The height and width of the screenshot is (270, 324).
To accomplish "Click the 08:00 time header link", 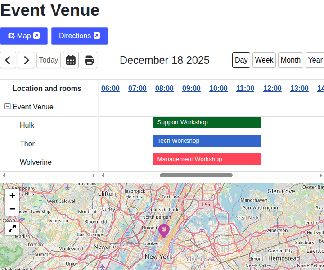I will [164, 88].
